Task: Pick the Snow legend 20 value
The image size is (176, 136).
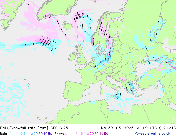Action: pos(92,134)
